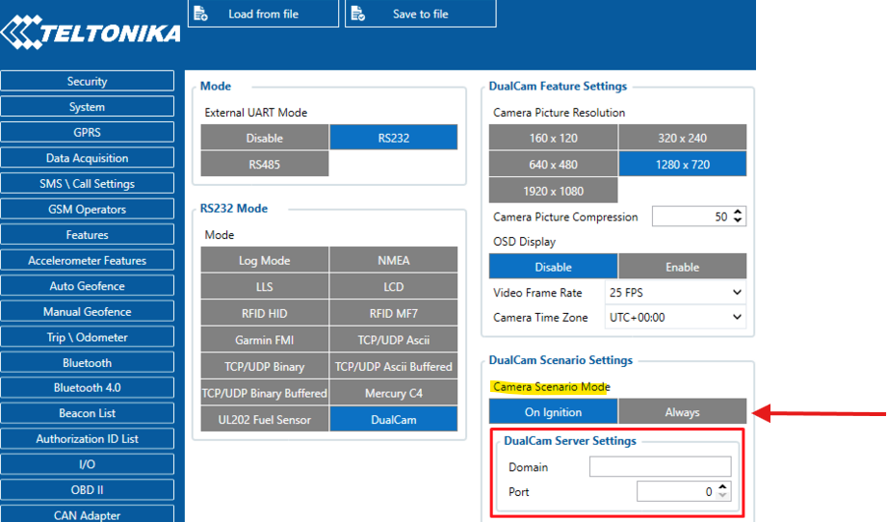This screenshot has height=522, width=887.
Task: Open the Features section
Action: point(87,234)
